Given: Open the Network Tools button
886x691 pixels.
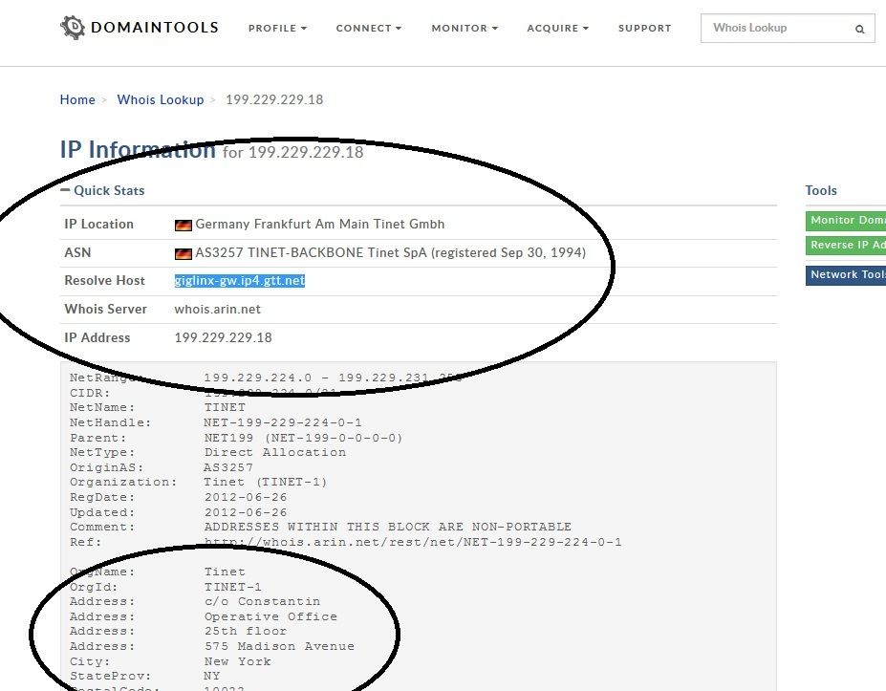Looking at the screenshot, I should point(846,275).
